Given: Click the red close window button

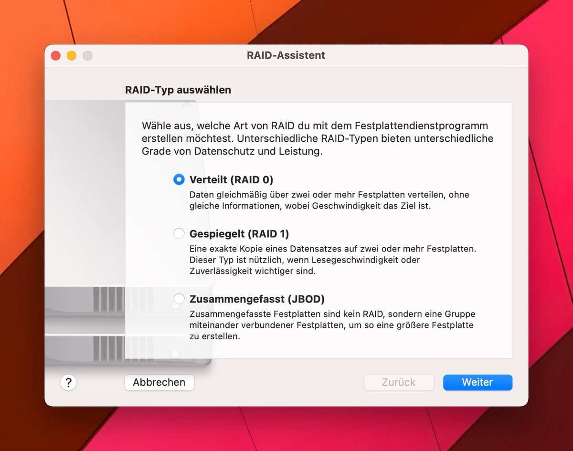Looking at the screenshot, I should point(56,55).
